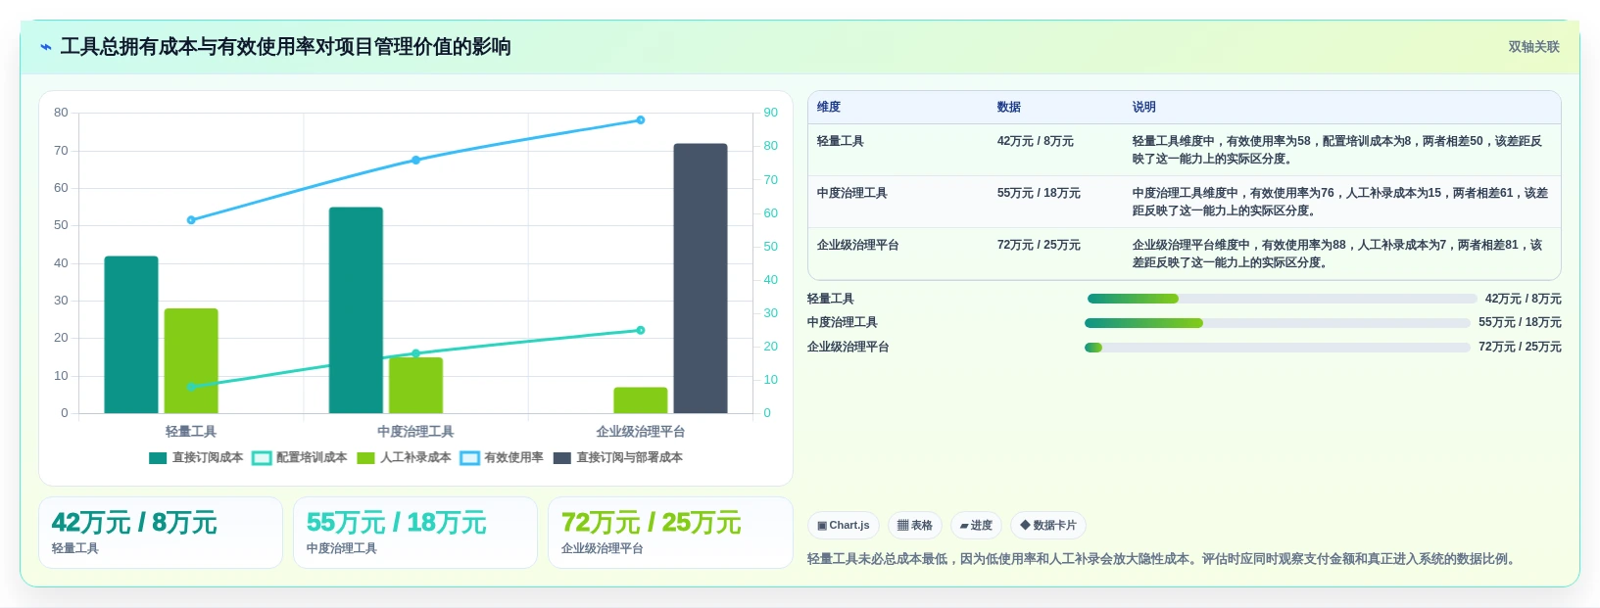The width and height of the screenshot is (1600, 608).
Task: Click the 中度治理工具 progress bar
Action: click(1278, 323)
